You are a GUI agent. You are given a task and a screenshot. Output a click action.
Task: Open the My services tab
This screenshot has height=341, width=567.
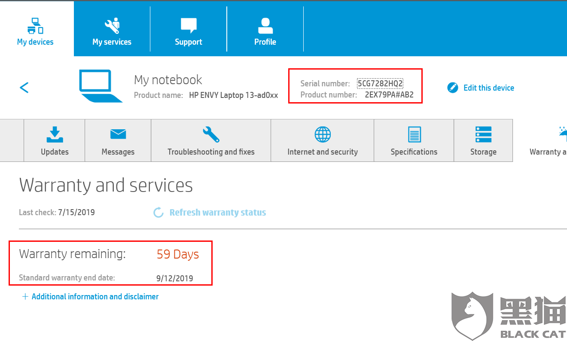[112, 28]
